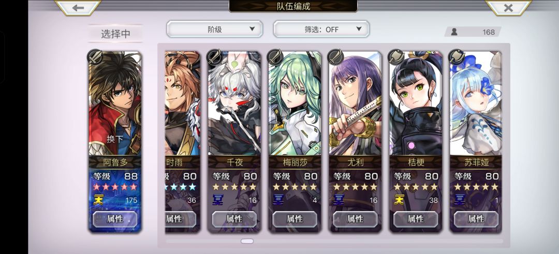
Task: Open the 阶级 sort dropdown
Action: [x=215, y=29]
